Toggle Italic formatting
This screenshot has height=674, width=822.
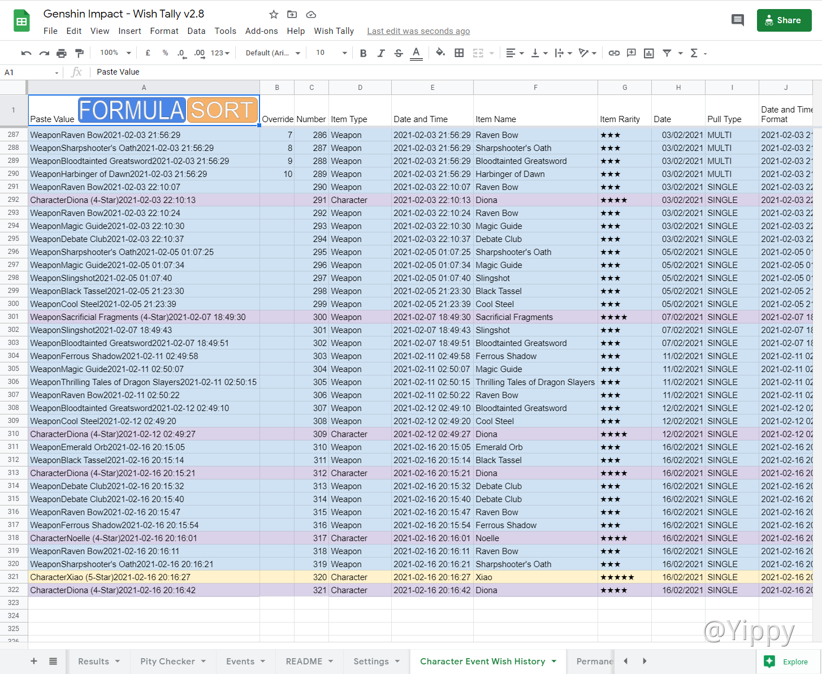point(381,53)
